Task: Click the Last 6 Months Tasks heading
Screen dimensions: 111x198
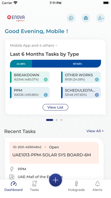Action: 44,54
